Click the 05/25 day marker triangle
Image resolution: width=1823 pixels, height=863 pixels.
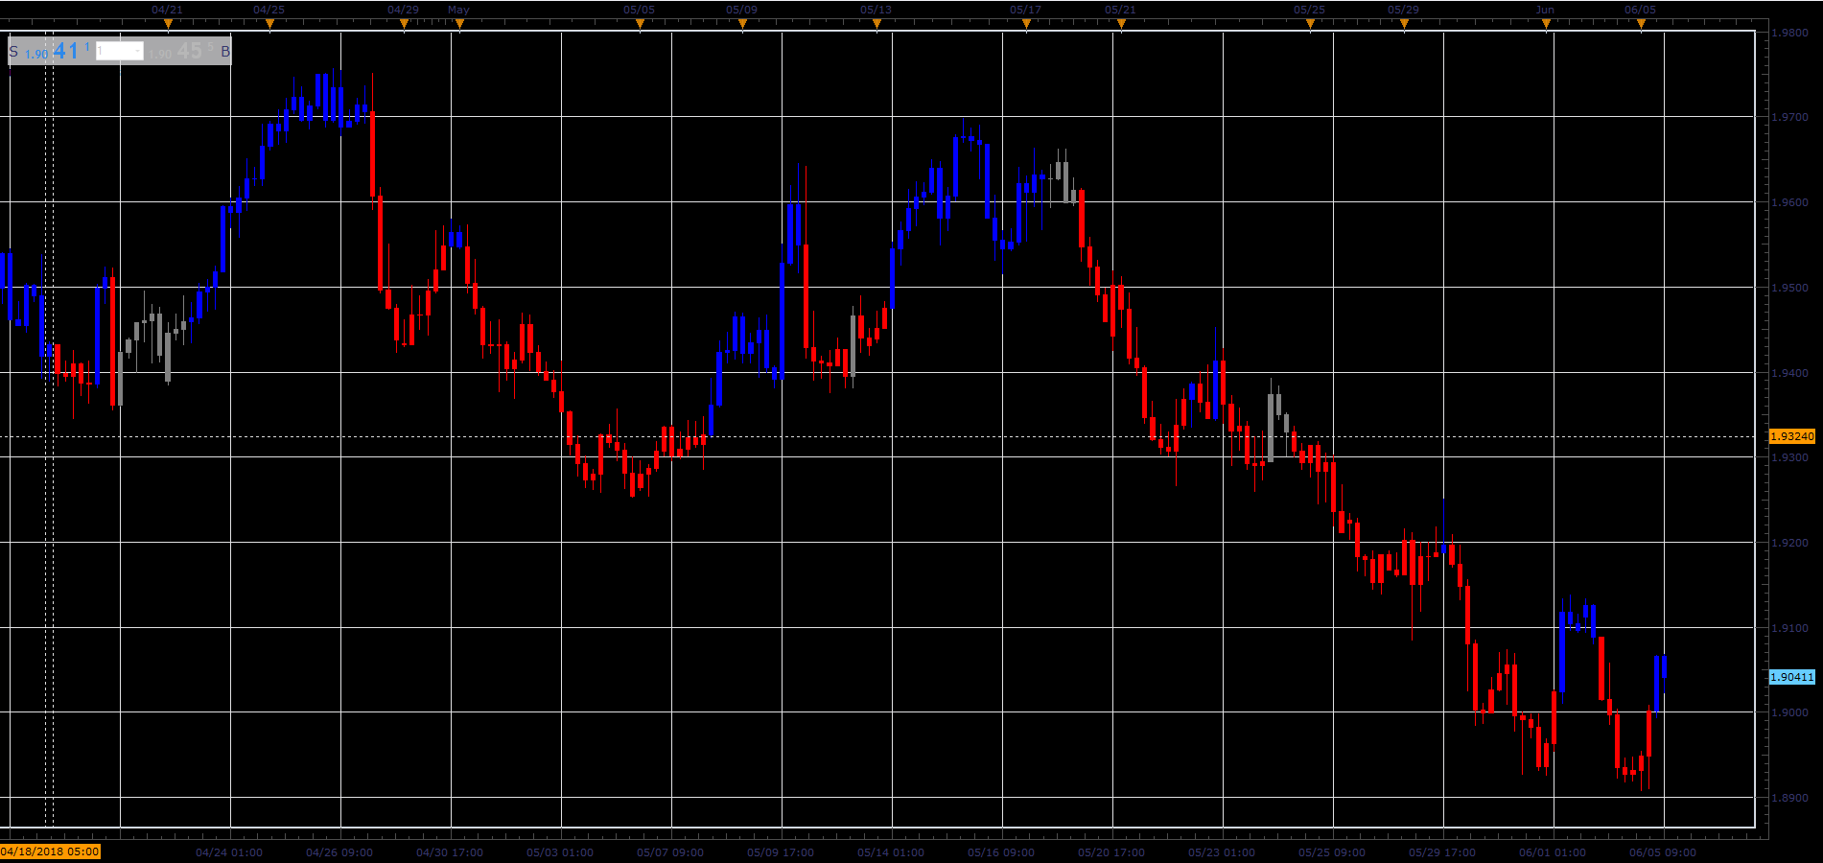[x=1310, y=25]
